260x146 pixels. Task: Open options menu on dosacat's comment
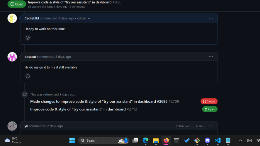click(x=211, y=57)
